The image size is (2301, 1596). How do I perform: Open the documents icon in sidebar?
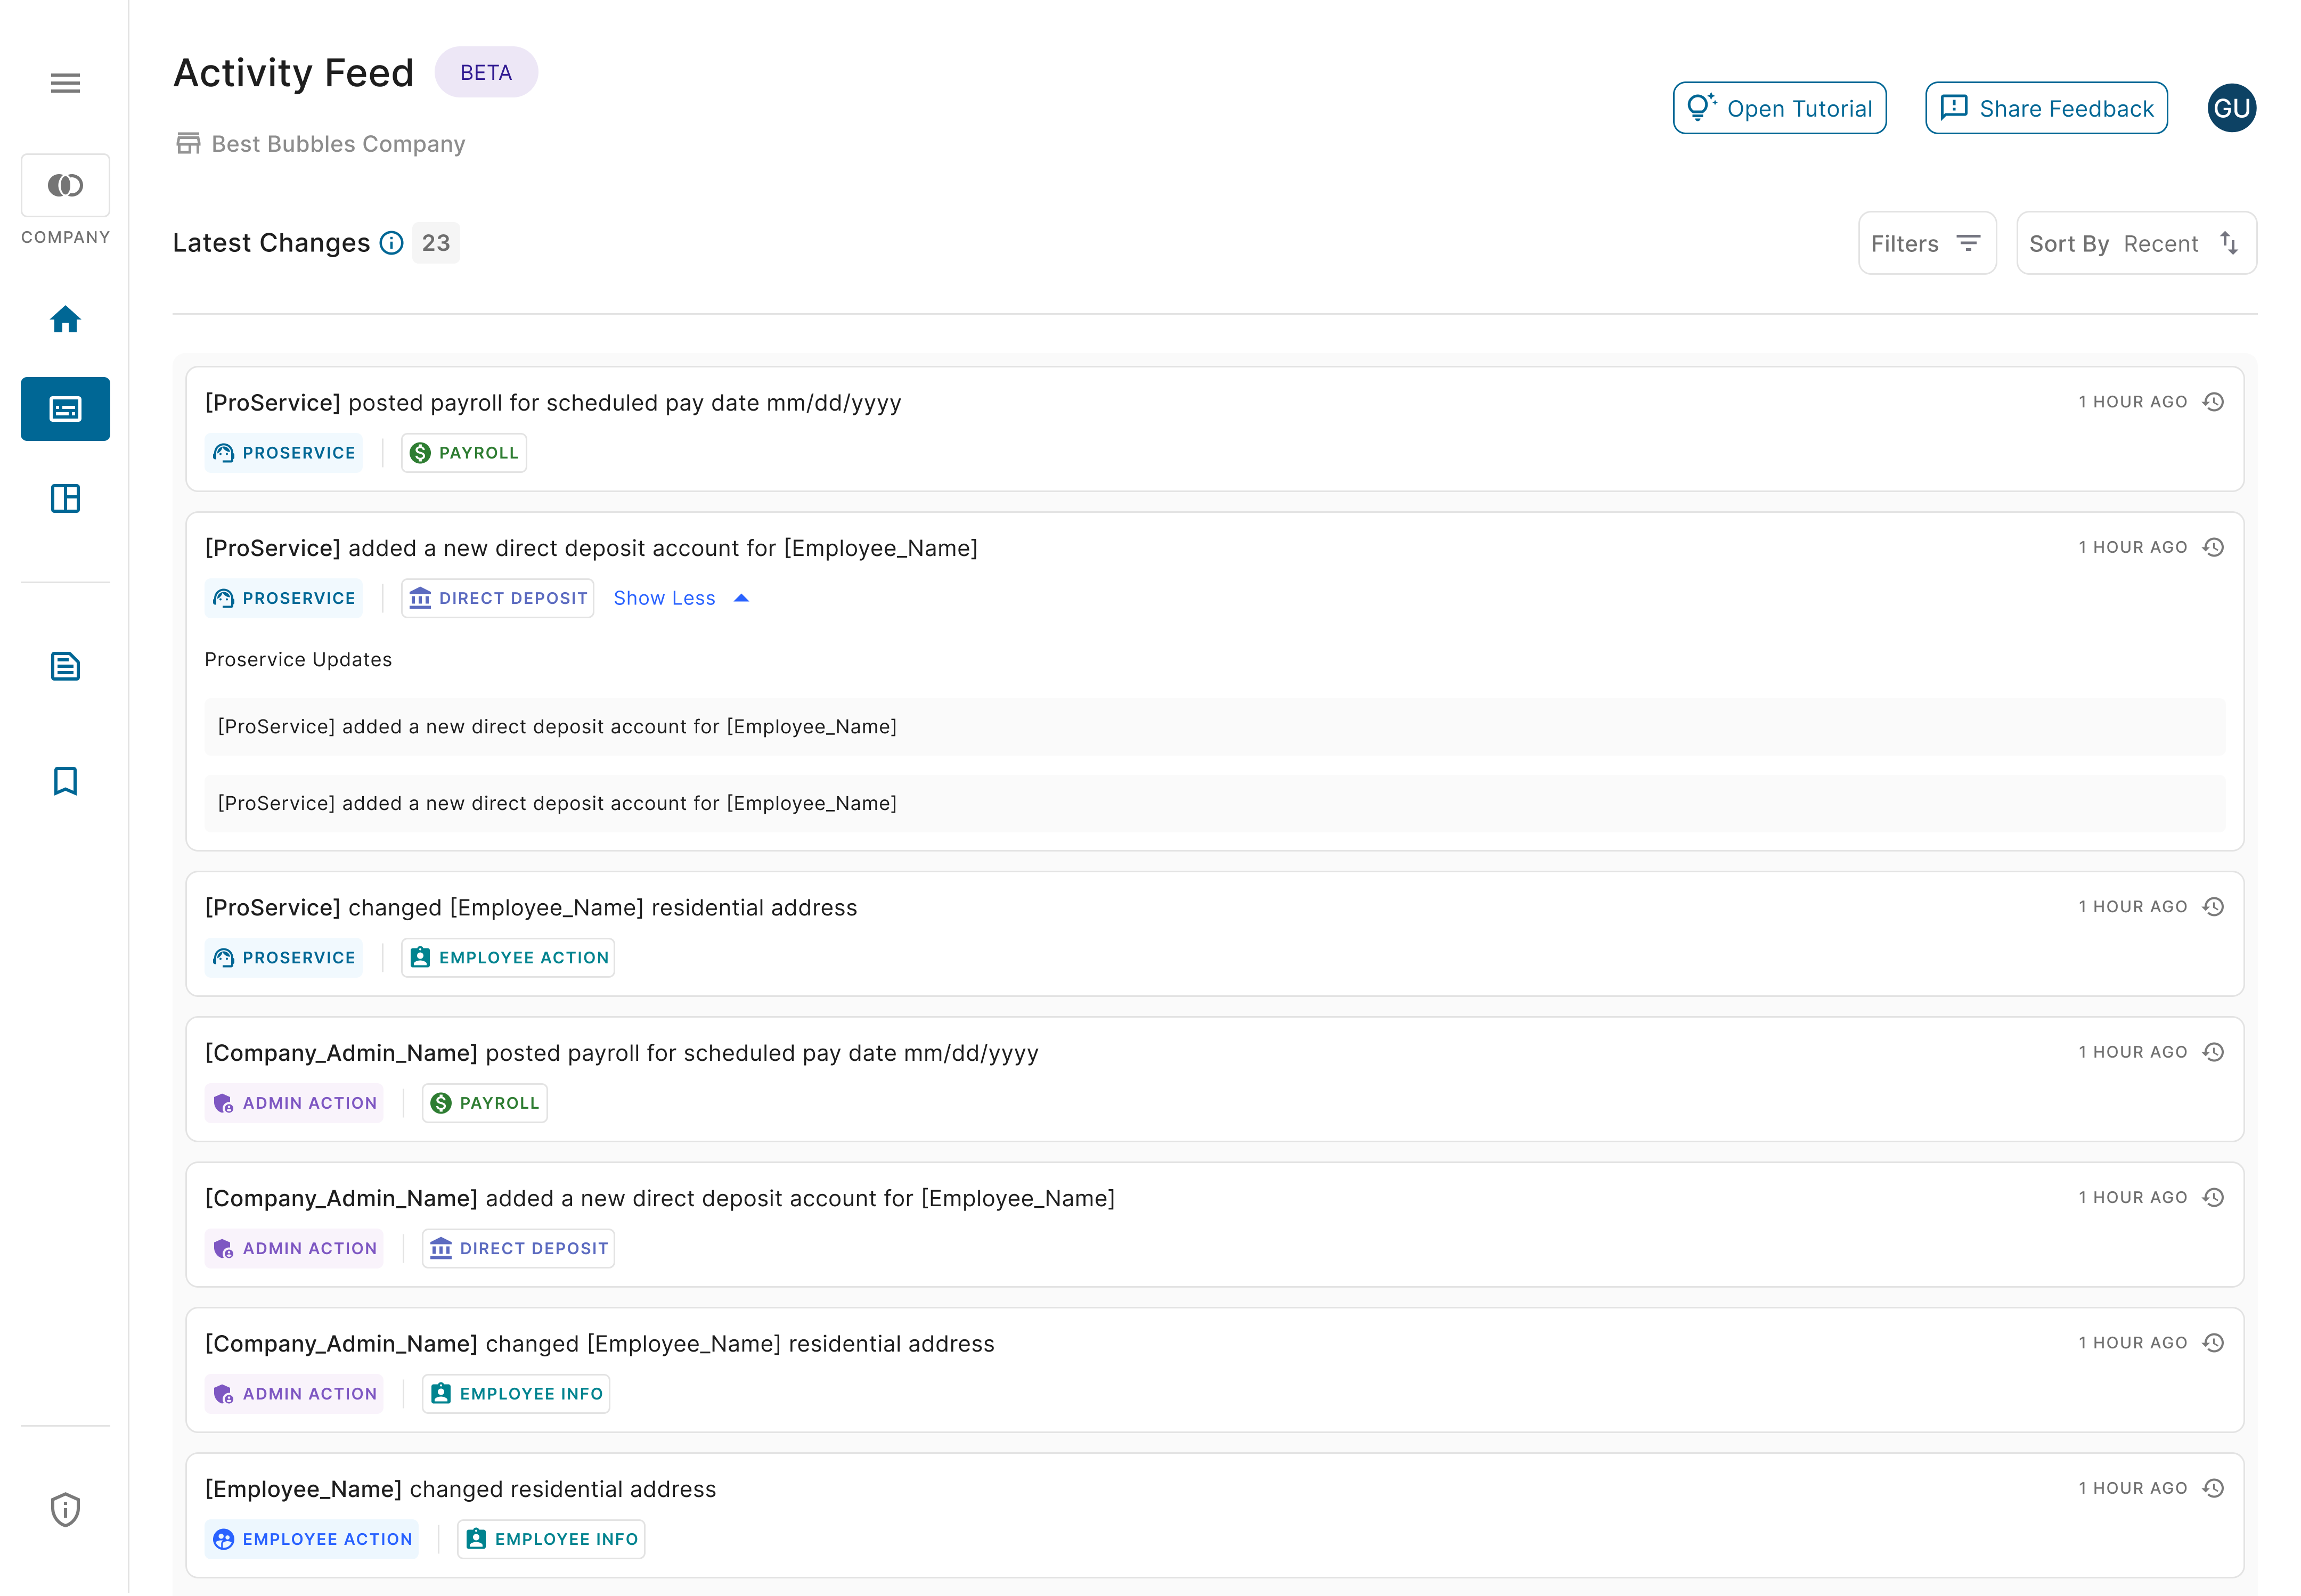click(x=65, y=666)
